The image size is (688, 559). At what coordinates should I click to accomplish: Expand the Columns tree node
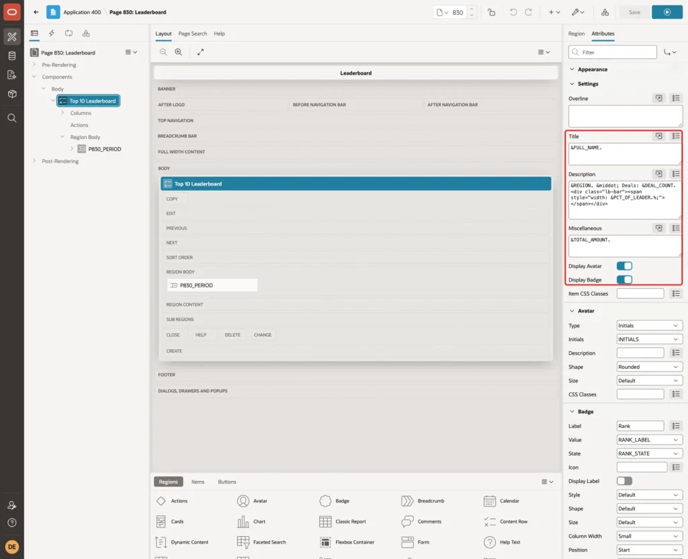tap(62, 113)
